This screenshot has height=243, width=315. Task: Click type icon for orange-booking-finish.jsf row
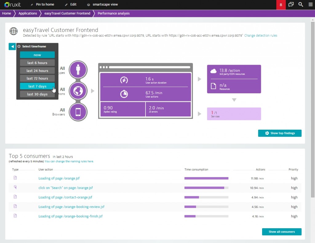(x=15, y=216)
